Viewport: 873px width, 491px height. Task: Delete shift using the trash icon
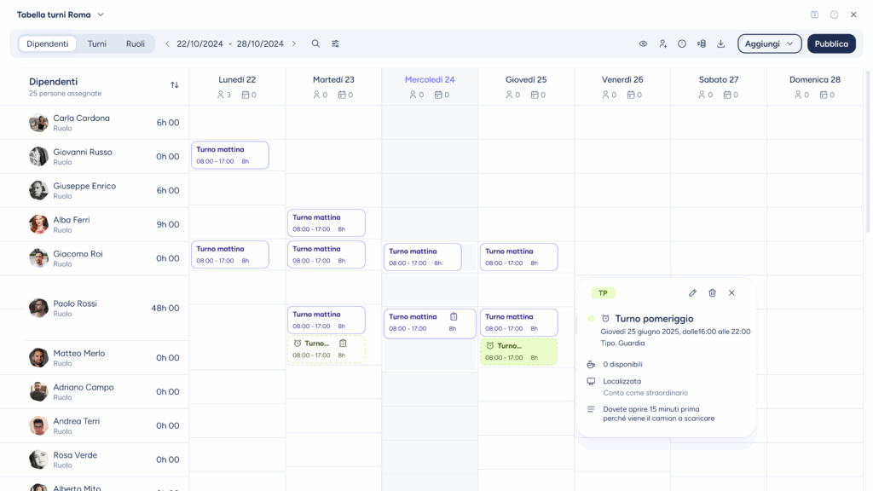[x=712, y=293]
